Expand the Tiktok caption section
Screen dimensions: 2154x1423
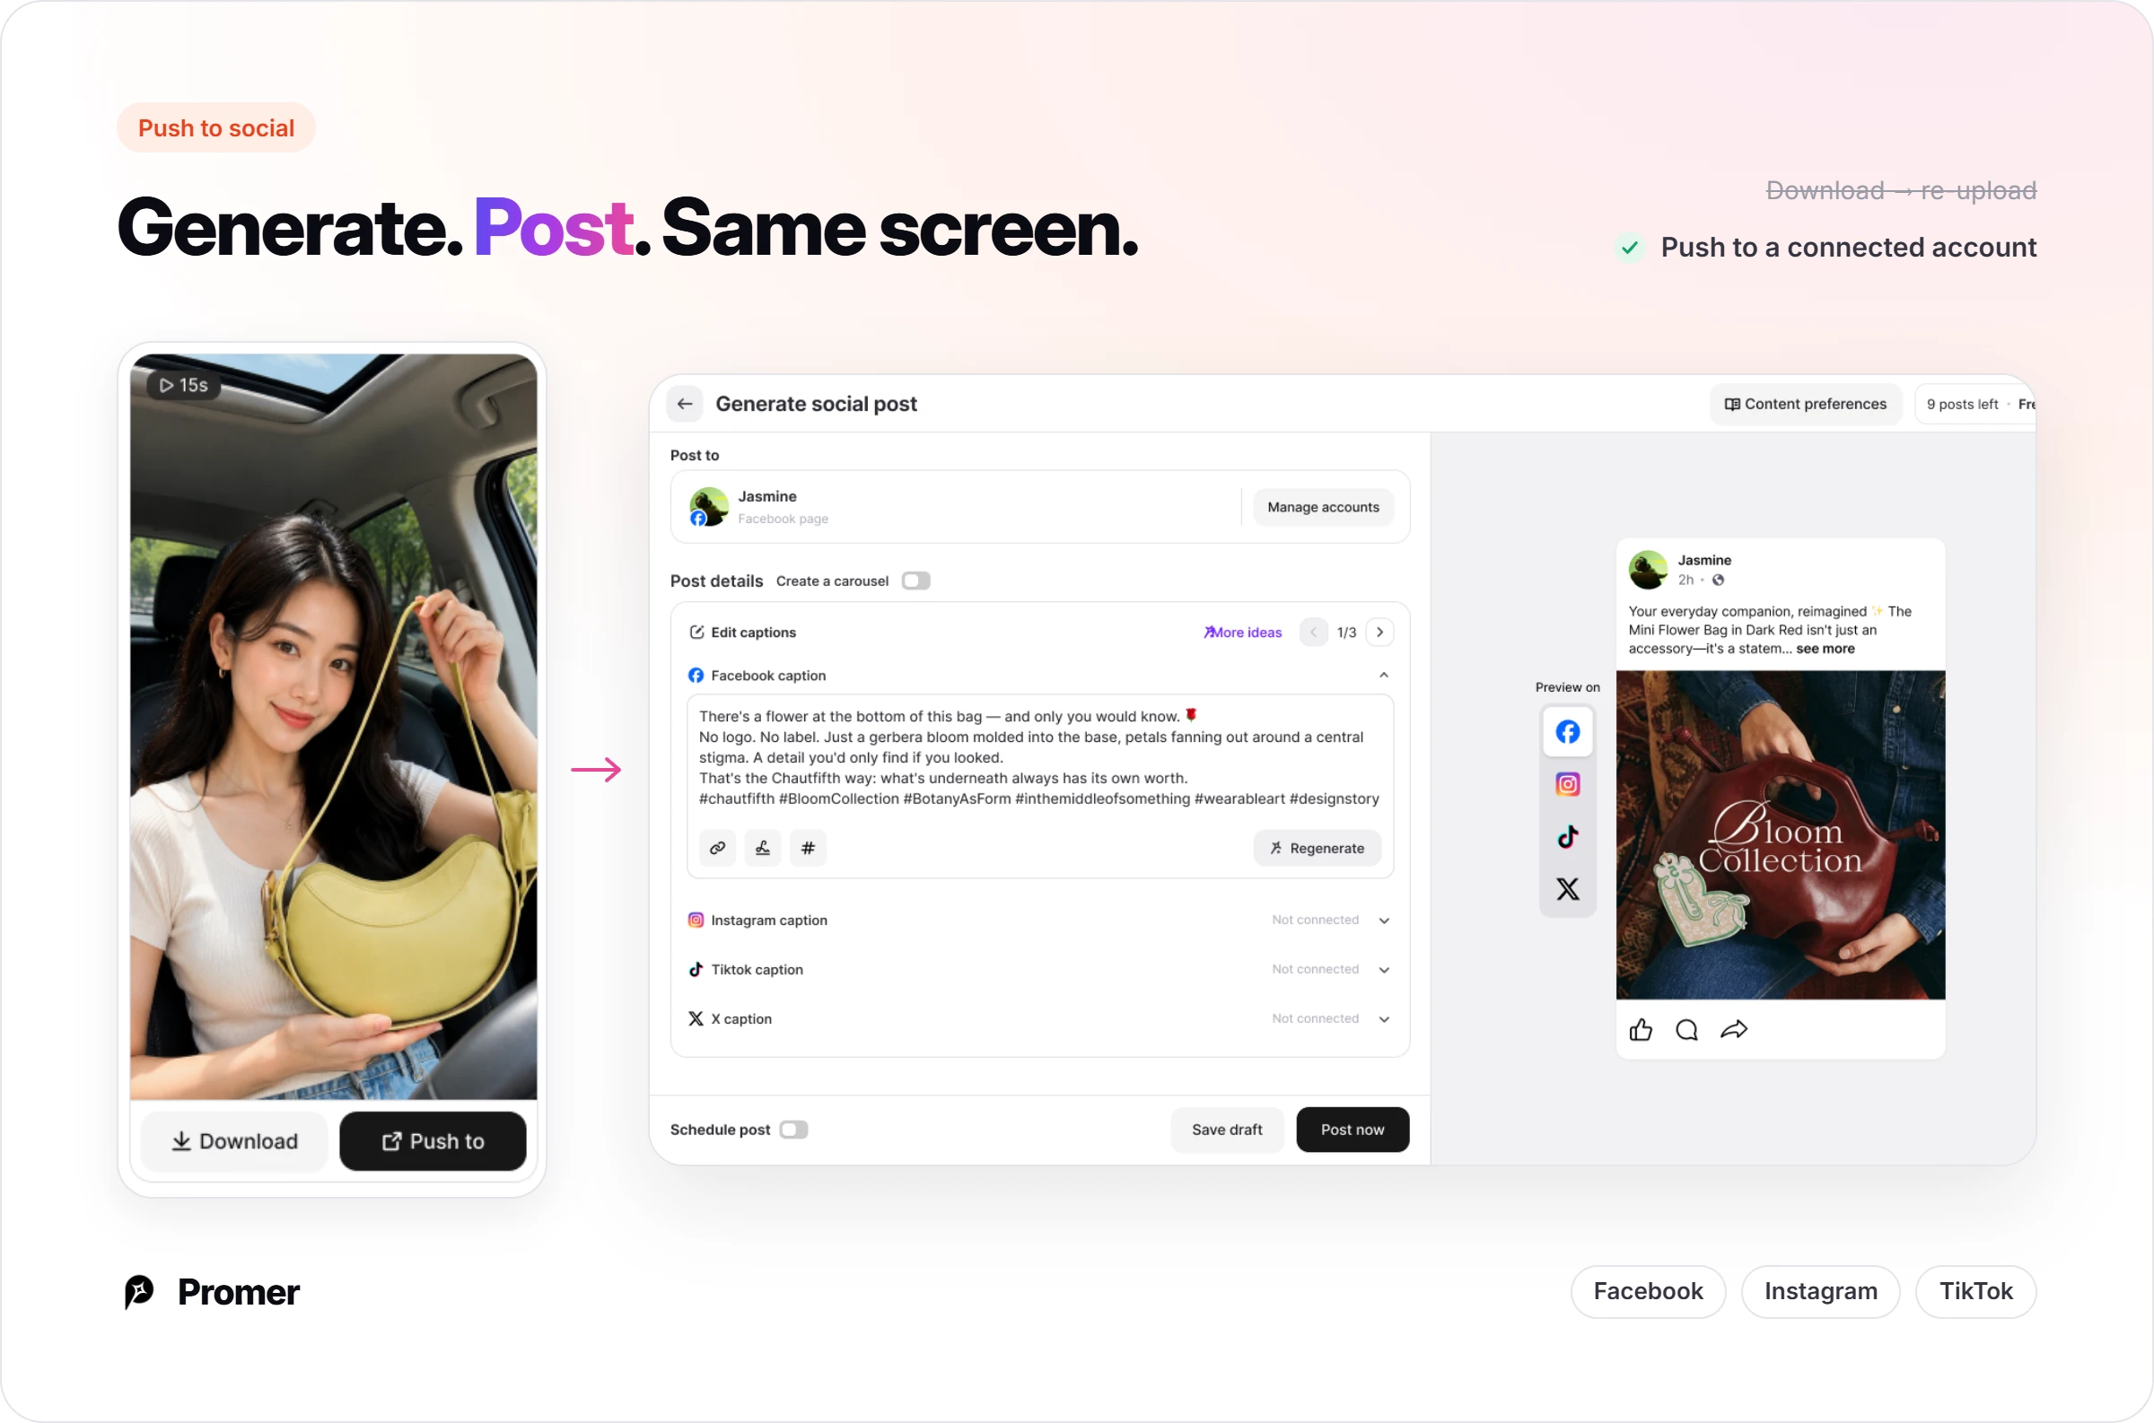pyautogui.click(x=1384, y=969)
